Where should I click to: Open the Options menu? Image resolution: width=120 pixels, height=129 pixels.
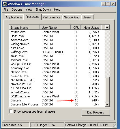click(x=17, y=9)
